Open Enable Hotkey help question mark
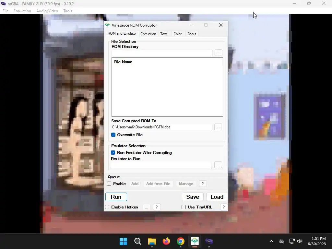Image resolution: width=332 pixels, height=249 pixels. pos(157,207)
